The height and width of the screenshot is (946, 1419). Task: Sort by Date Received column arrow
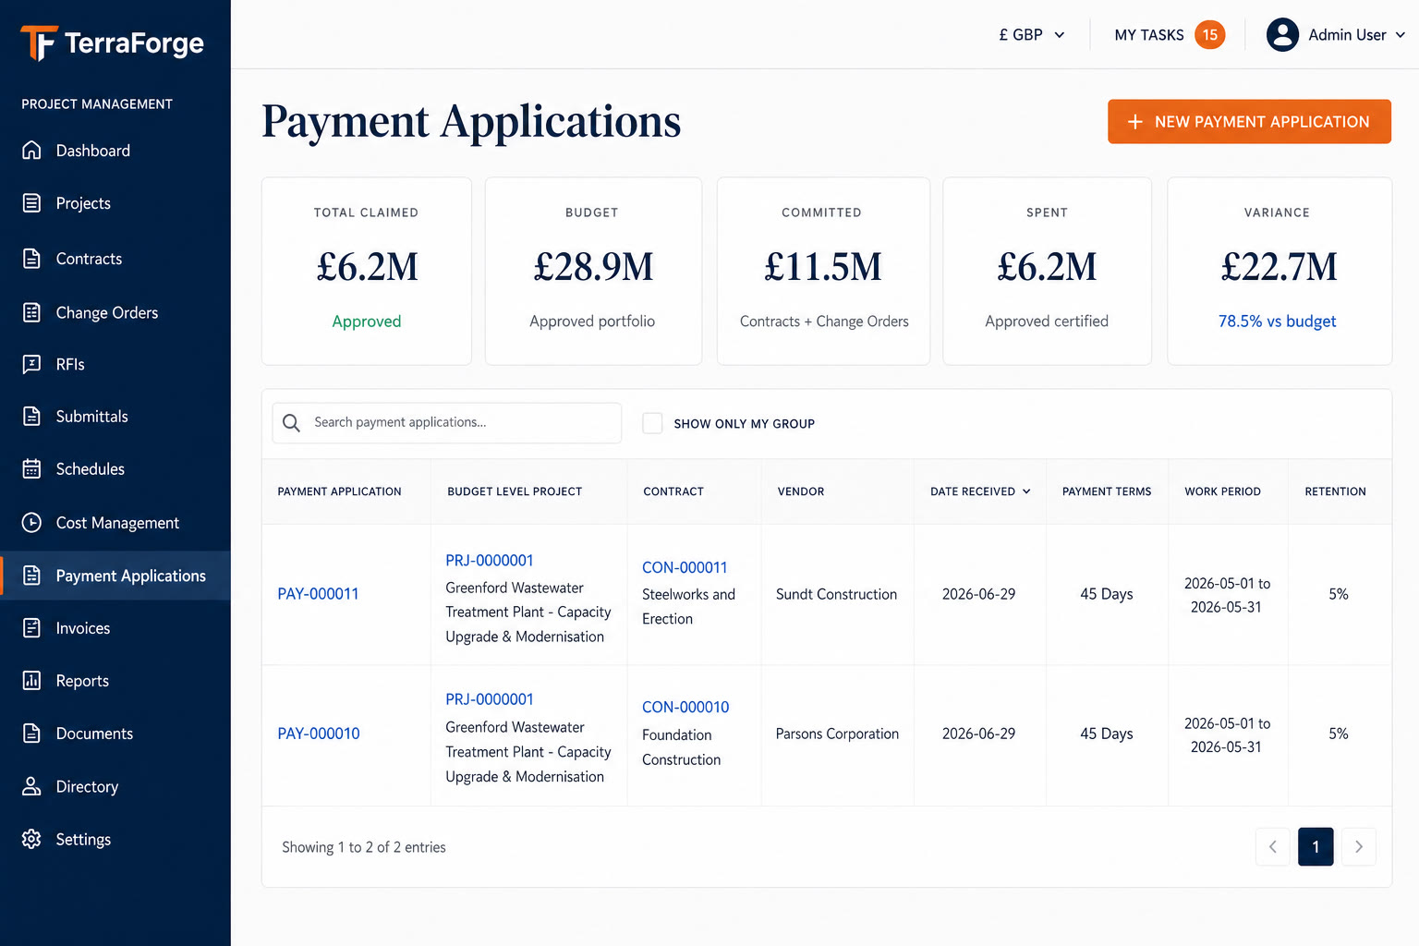tap(1026, 491)
